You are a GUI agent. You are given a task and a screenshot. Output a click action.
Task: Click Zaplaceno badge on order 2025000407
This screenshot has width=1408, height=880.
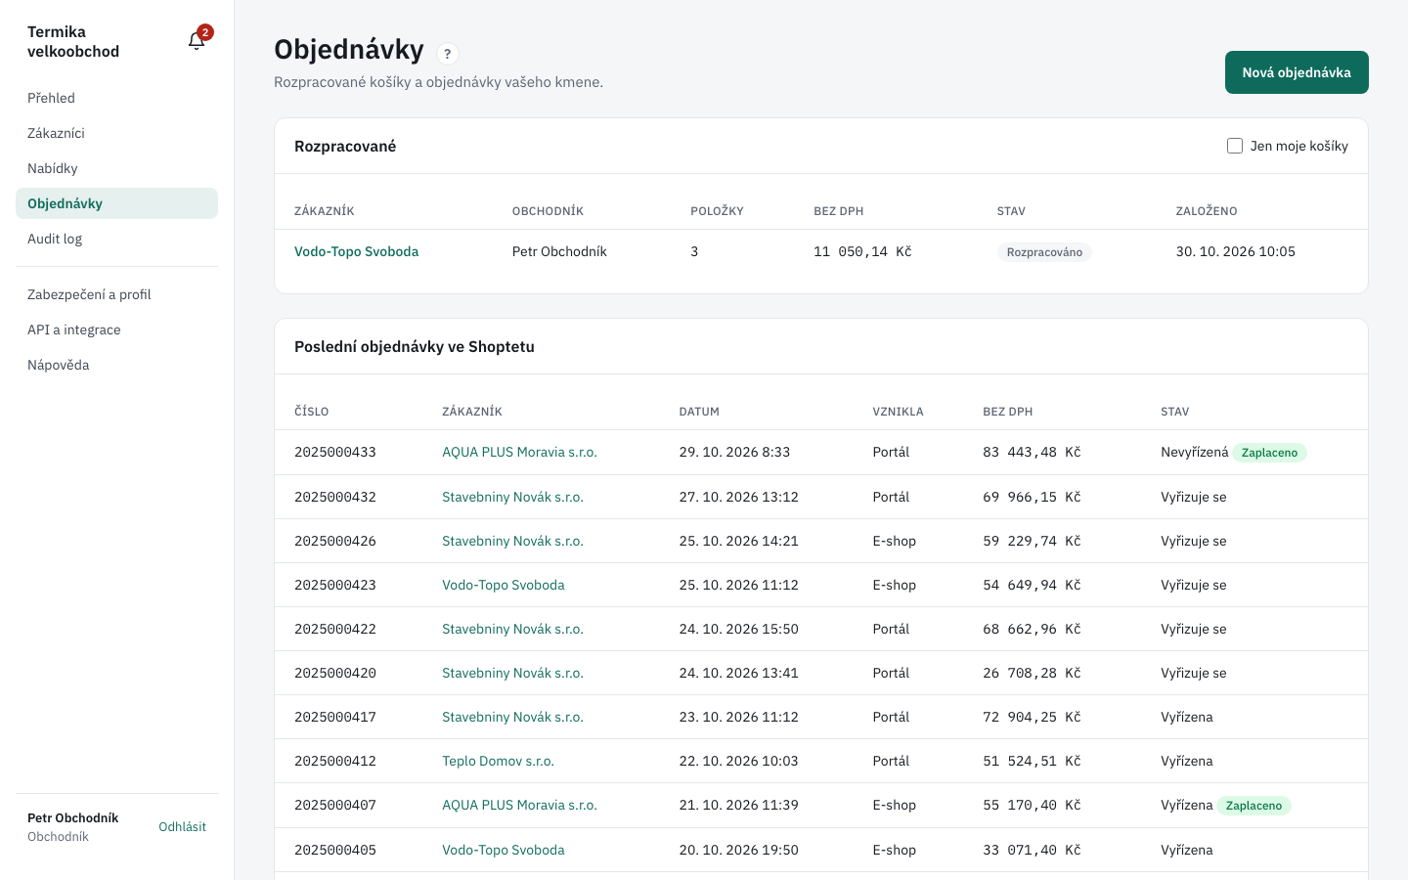click(1254, 806)
